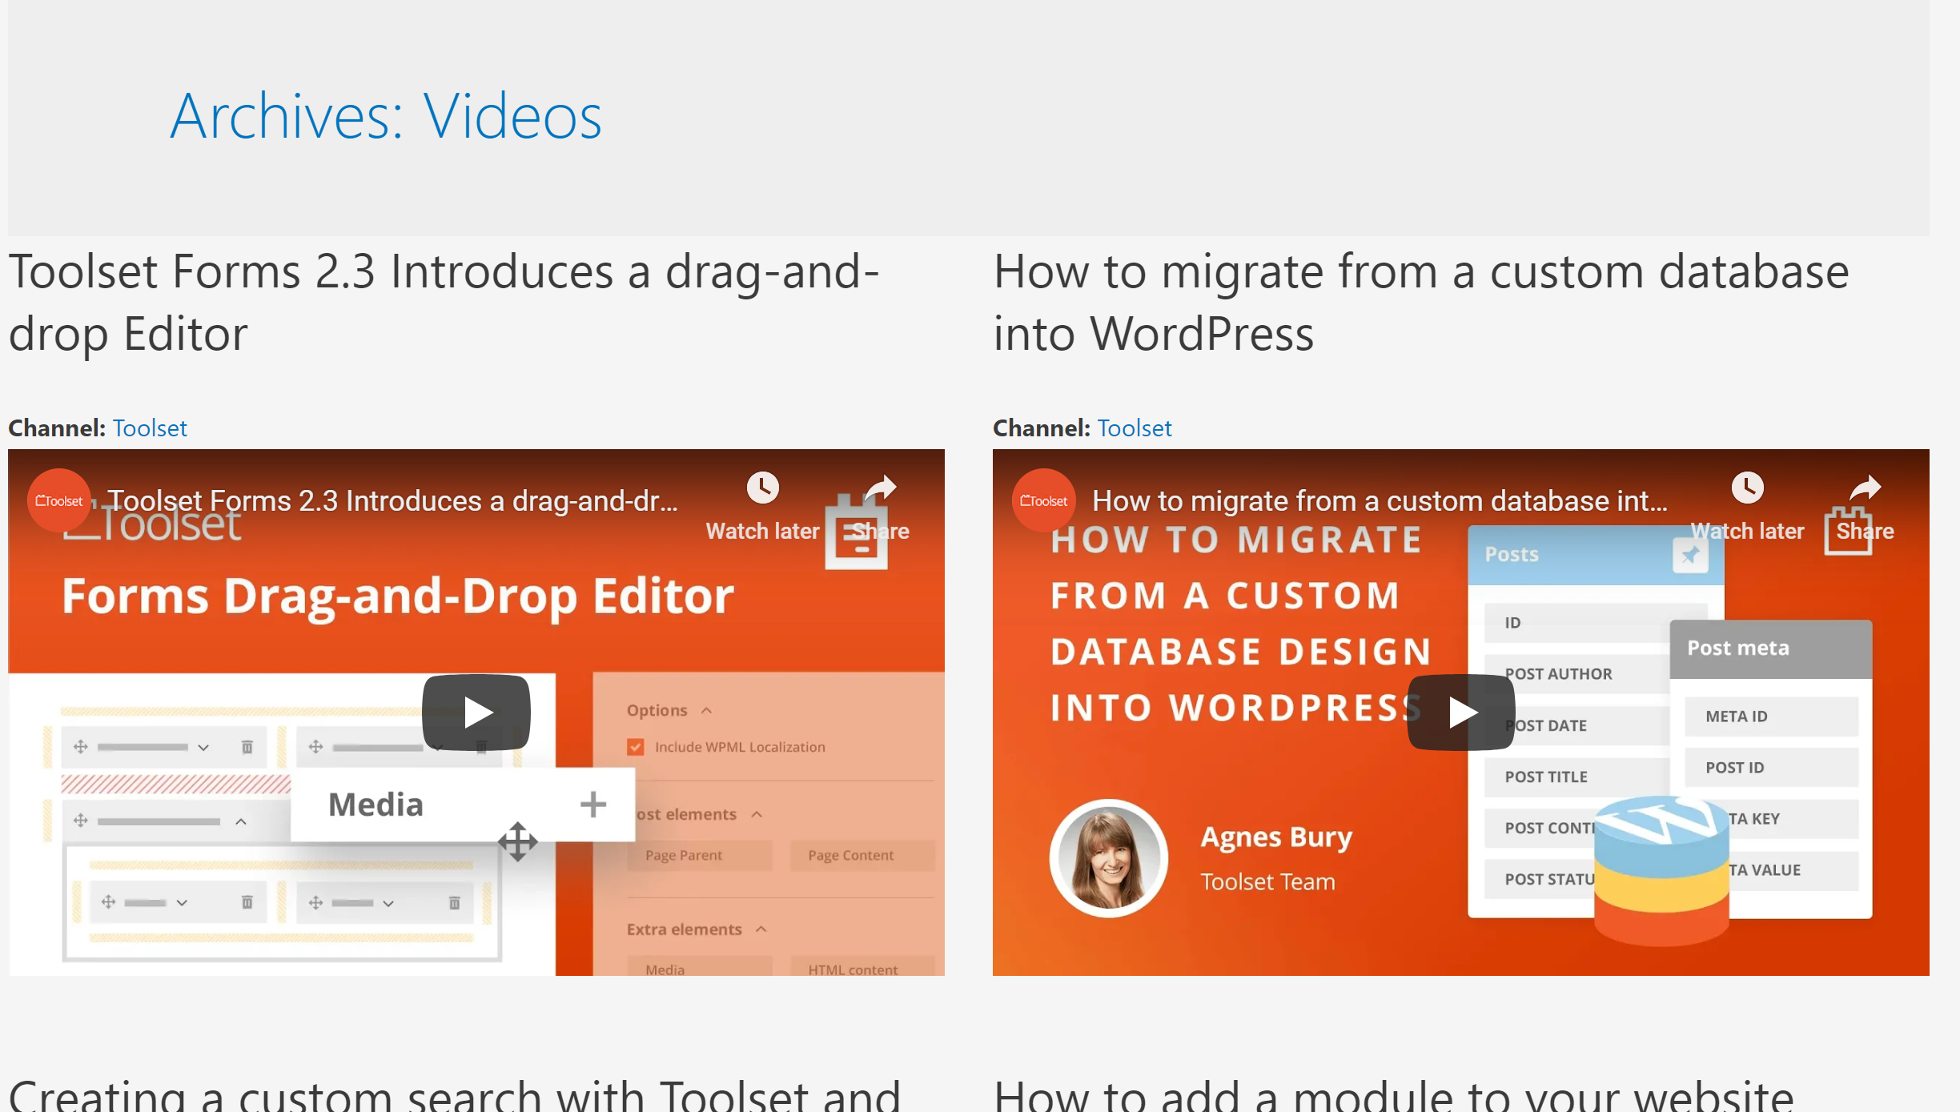Click Watch later clock on first video

762,488
